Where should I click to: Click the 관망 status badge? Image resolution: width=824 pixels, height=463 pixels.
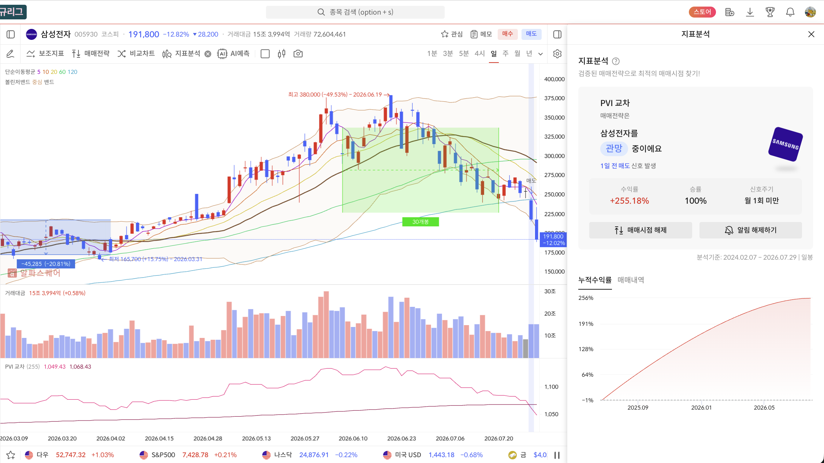[614, 148]
